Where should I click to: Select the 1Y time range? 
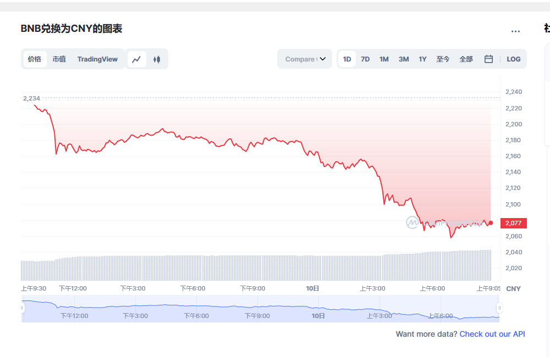click(x=422, y=59)
